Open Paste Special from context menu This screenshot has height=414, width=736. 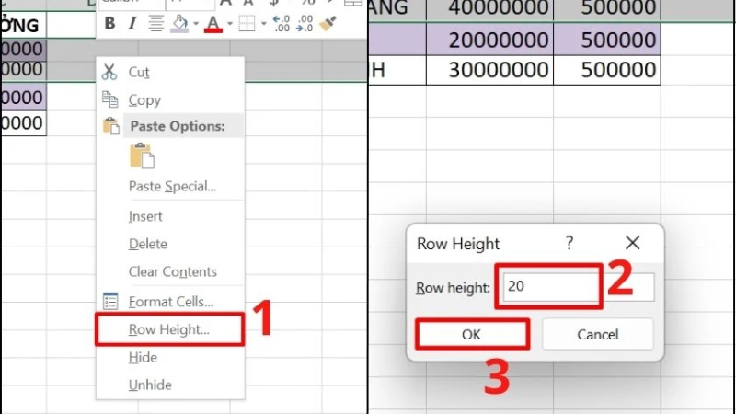170,187
